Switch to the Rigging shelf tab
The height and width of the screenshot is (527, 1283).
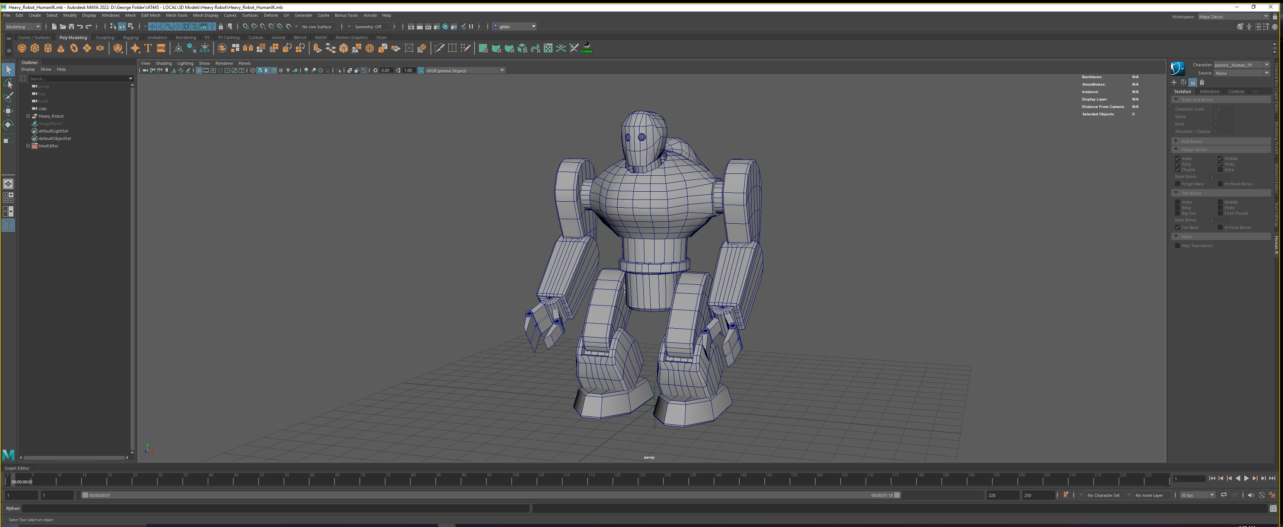click(131, 37)
